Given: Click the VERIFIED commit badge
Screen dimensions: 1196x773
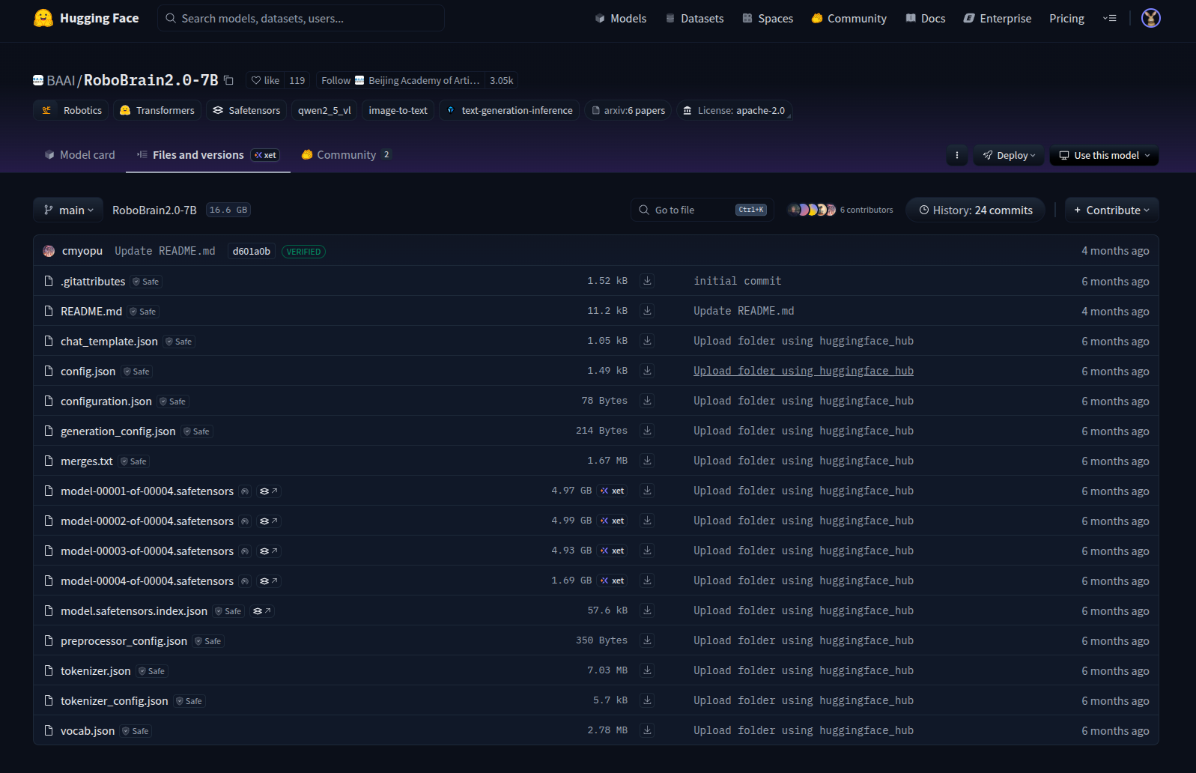Looking at the screenshot, I should (303, 252).
